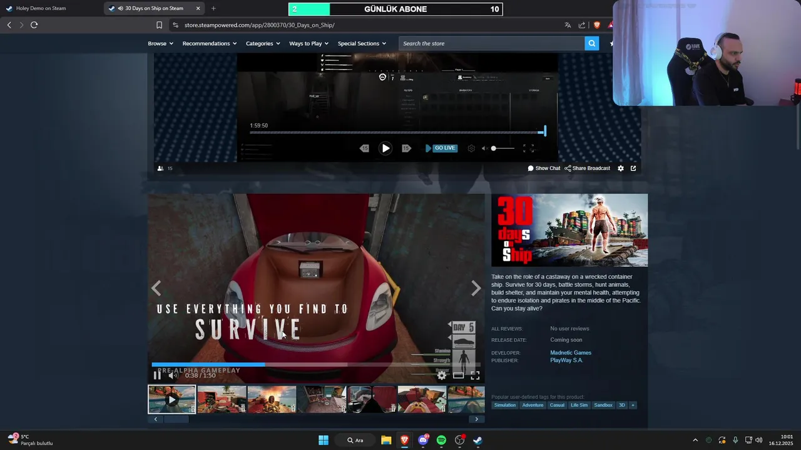Open publisher PlayWay S.A. link

coord(566,360)
